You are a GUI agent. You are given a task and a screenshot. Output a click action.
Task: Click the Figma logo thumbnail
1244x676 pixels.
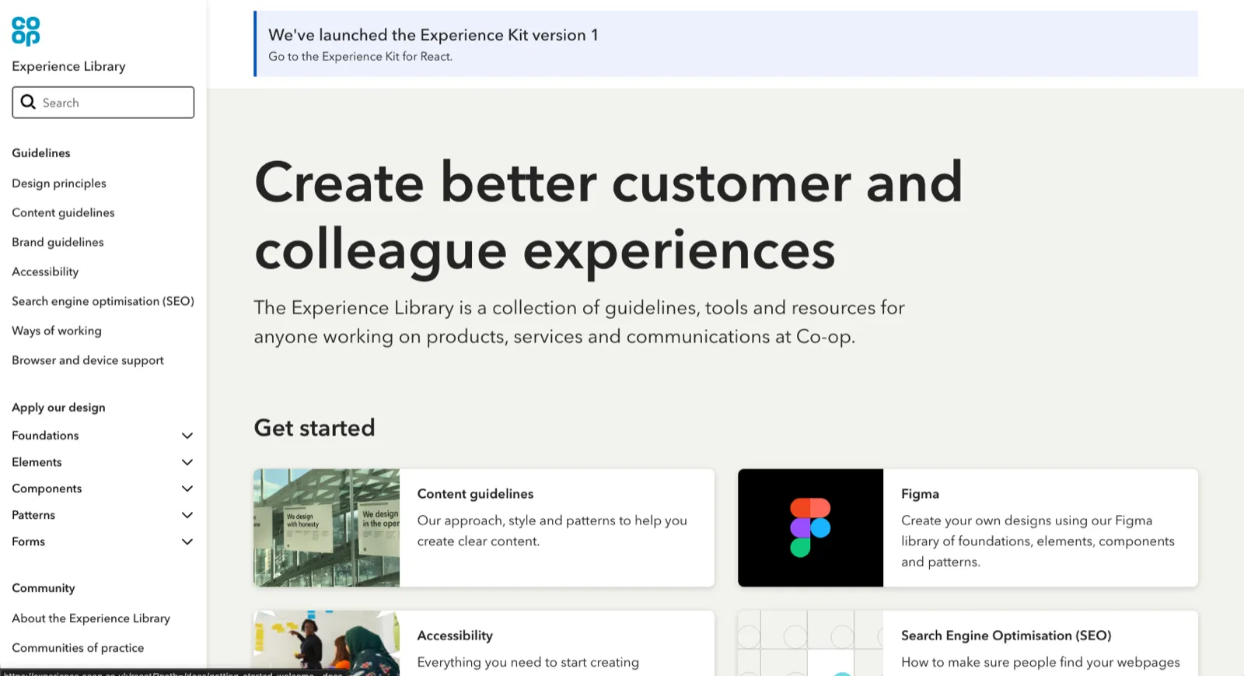[811, 527]
